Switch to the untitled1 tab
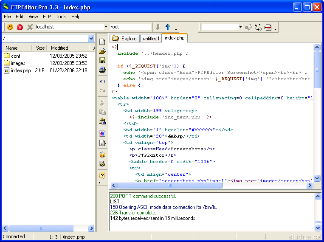 point(151,39)
